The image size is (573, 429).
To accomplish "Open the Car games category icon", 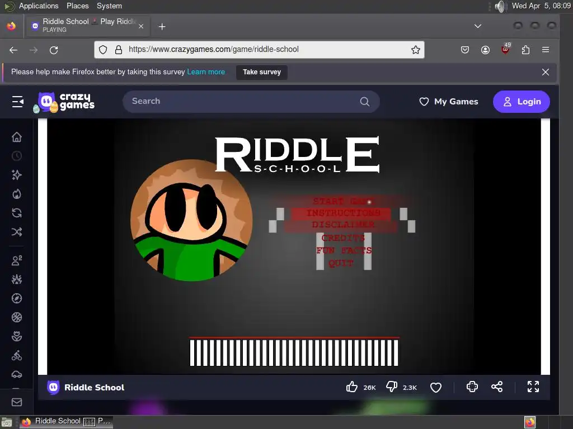I will tap(17, 374).
